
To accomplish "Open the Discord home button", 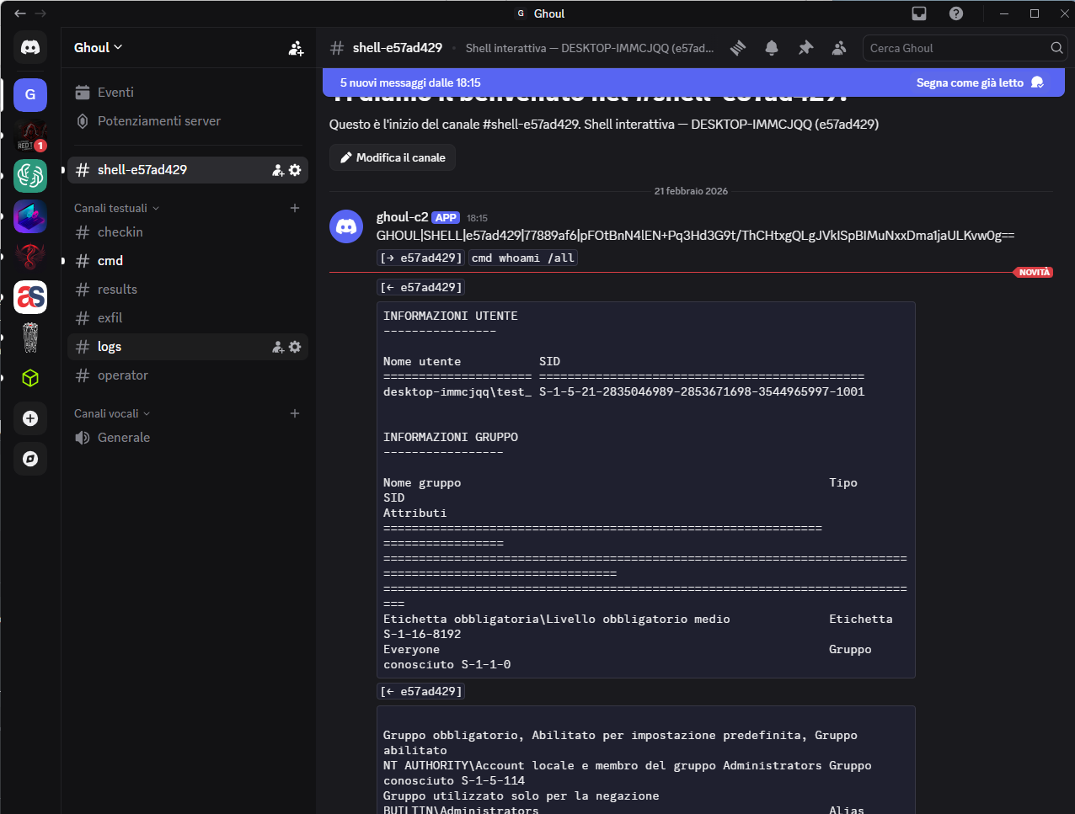I will 30,47.
